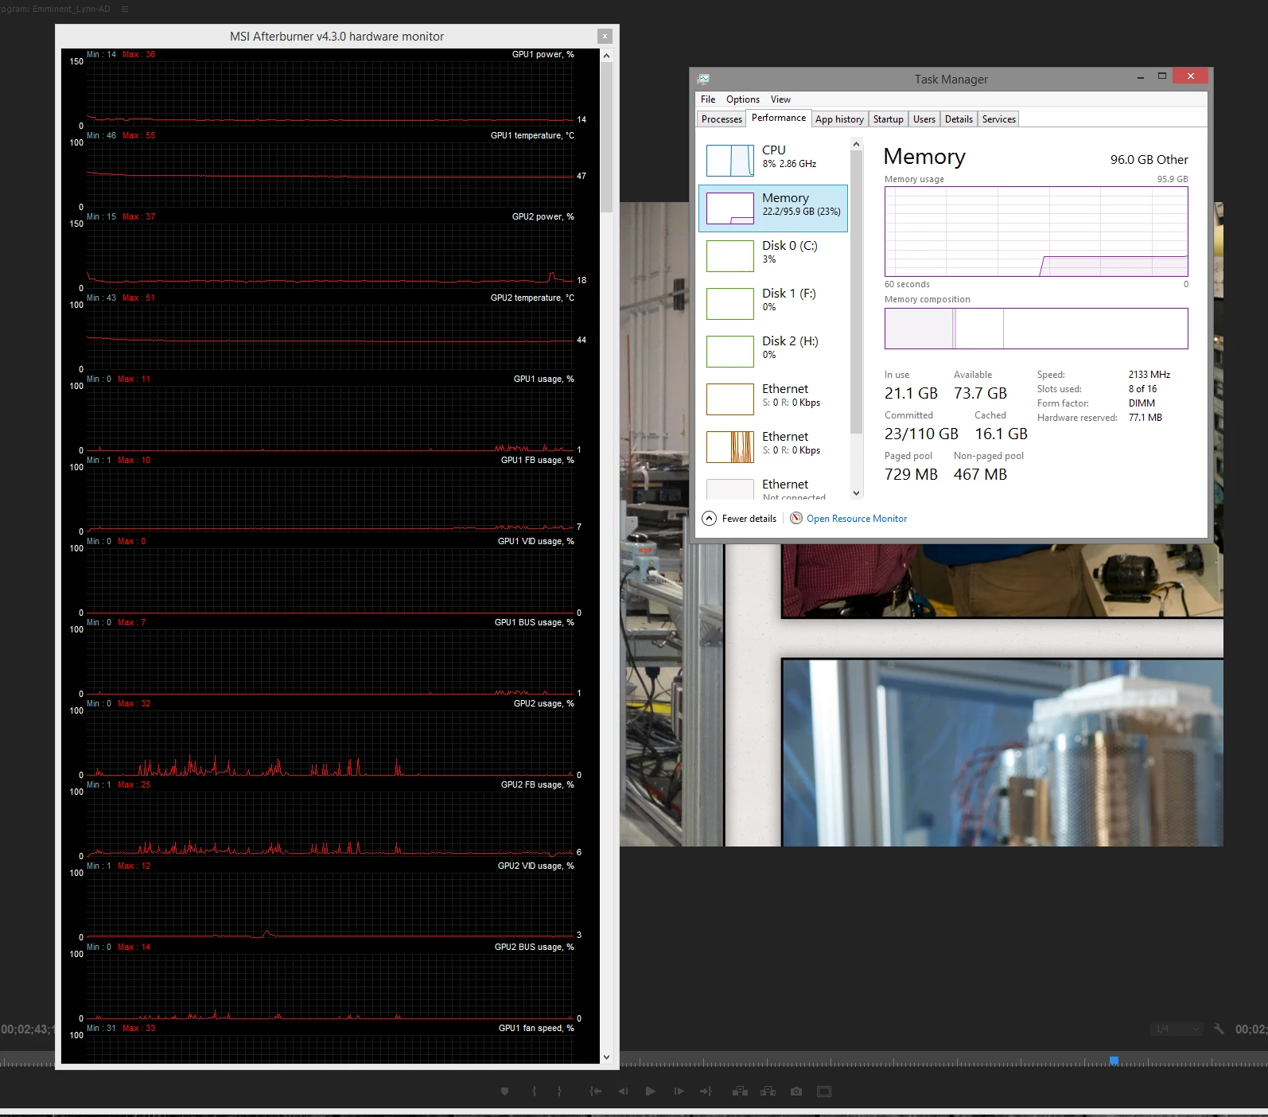Select Ethernet with orange activity graph
The image size is (1268, 1117).
(773, 446)
